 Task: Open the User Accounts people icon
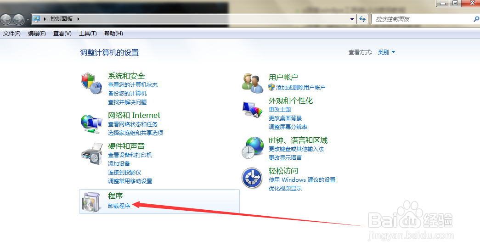[x=253, y=83]
